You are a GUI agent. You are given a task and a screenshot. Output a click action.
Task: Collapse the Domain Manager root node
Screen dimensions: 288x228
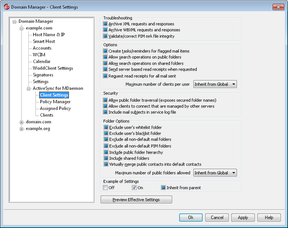coord(14,22)
